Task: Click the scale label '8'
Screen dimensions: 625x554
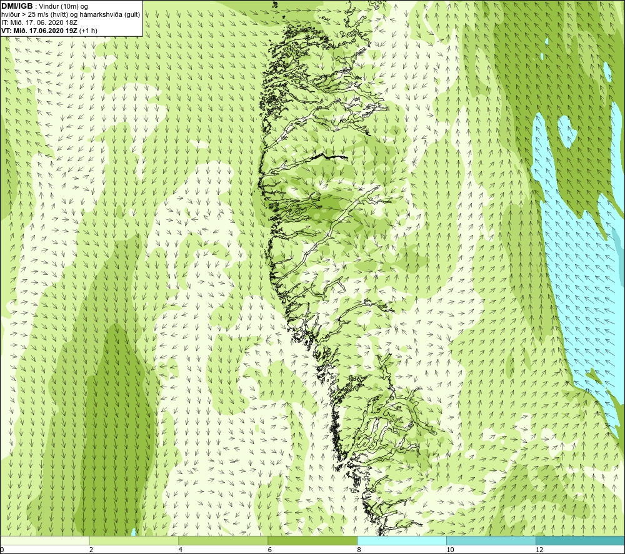Action: tap(359, 550)
